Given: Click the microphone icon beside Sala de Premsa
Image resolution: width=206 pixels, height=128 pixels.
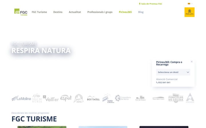Looking at the screenshot, I should click(x=140, y=4).
